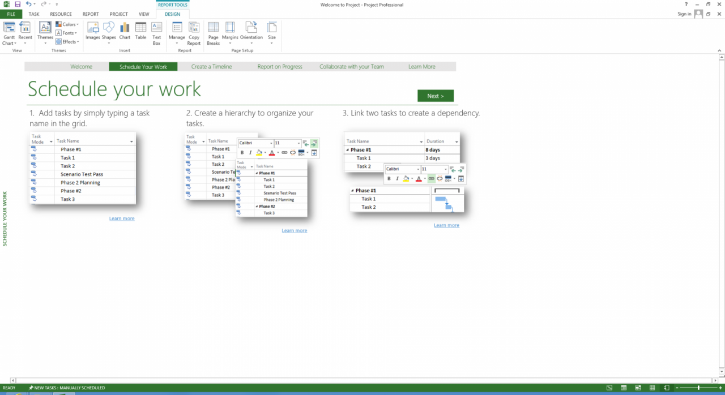Insert a Table into the report
Screen dimensions: 725x395
pos(140,31)
